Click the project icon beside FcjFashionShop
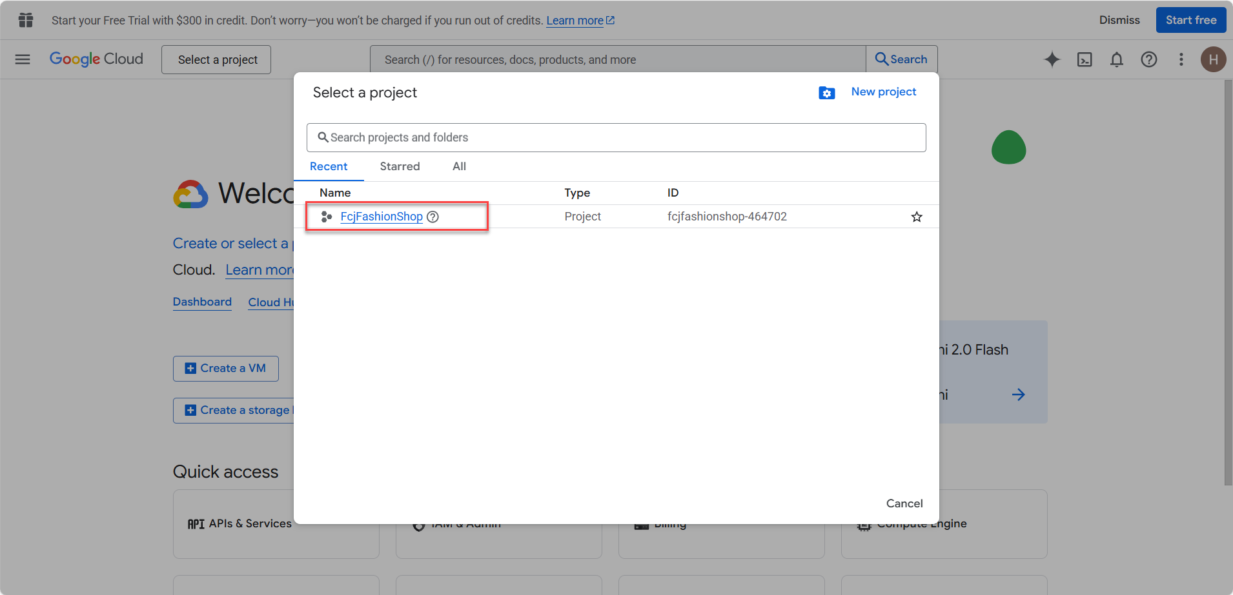 (x=327, y=217)
